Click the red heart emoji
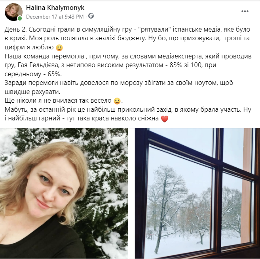Image resolution: width=260 pixels, height=259 pixels. click(x=165, y=119)
